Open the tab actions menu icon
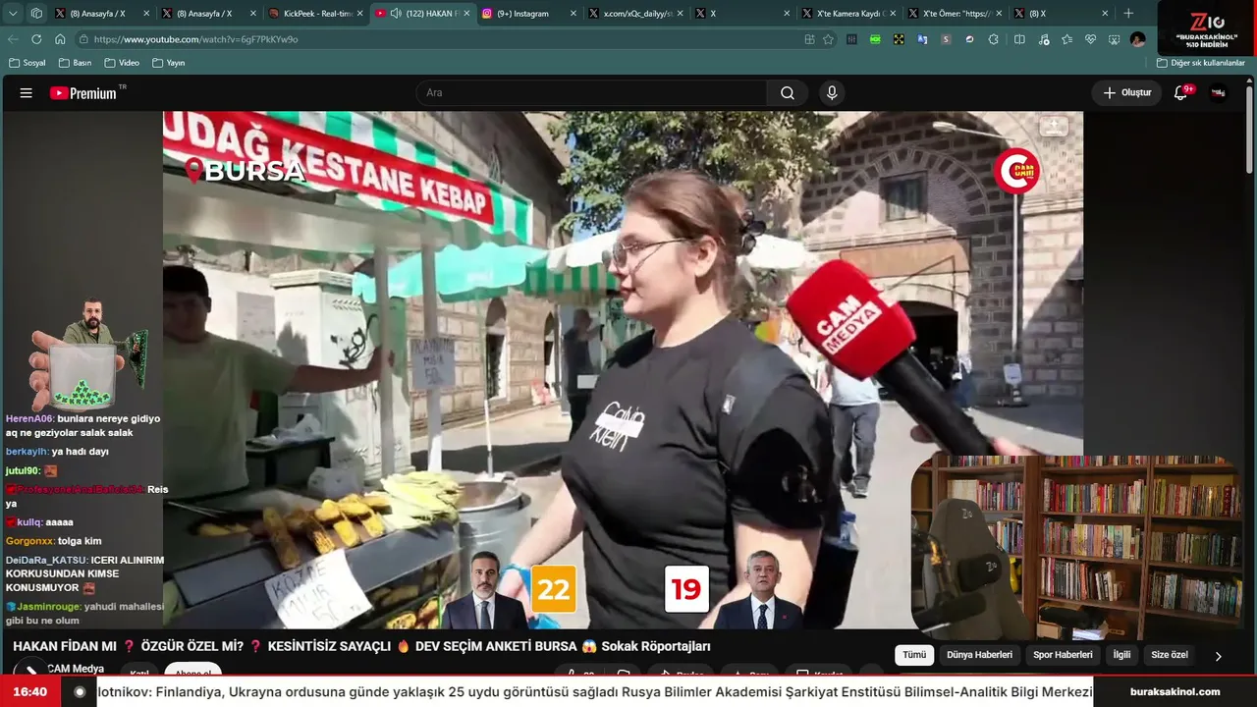 tap(13, 14)
